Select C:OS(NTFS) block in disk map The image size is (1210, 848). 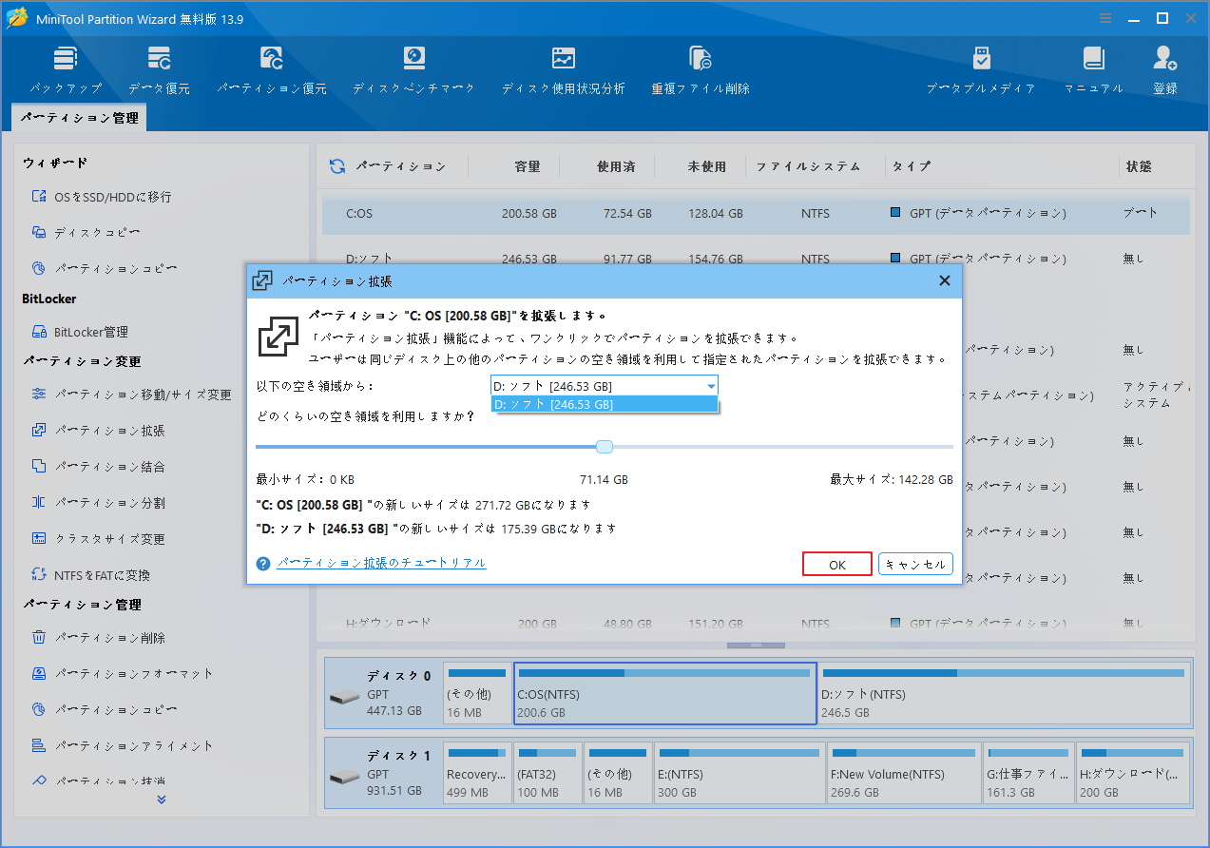pyautogui.click(x=664, y=693)
